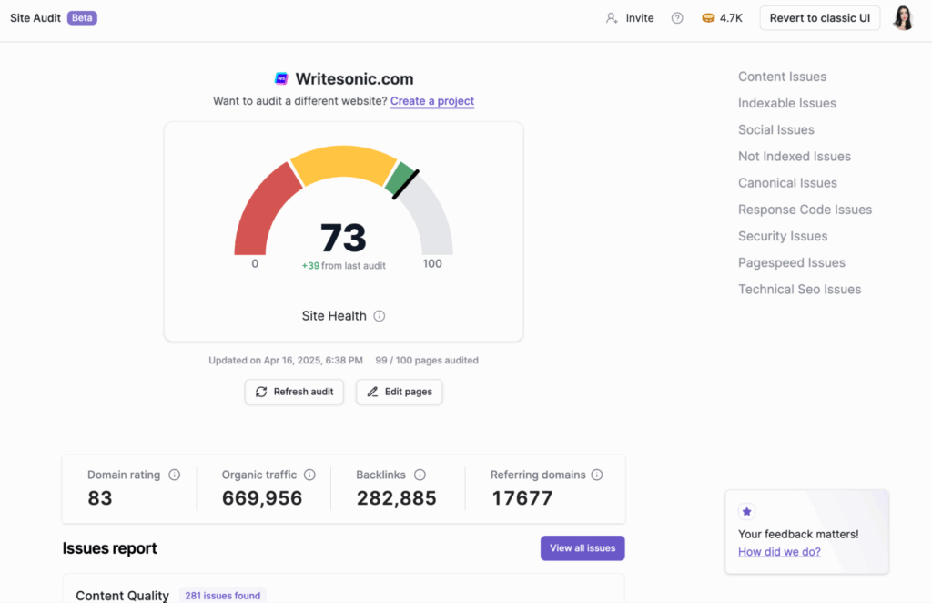Click the Referring domains info icon
932x603 pixels.
pos(597,475)
